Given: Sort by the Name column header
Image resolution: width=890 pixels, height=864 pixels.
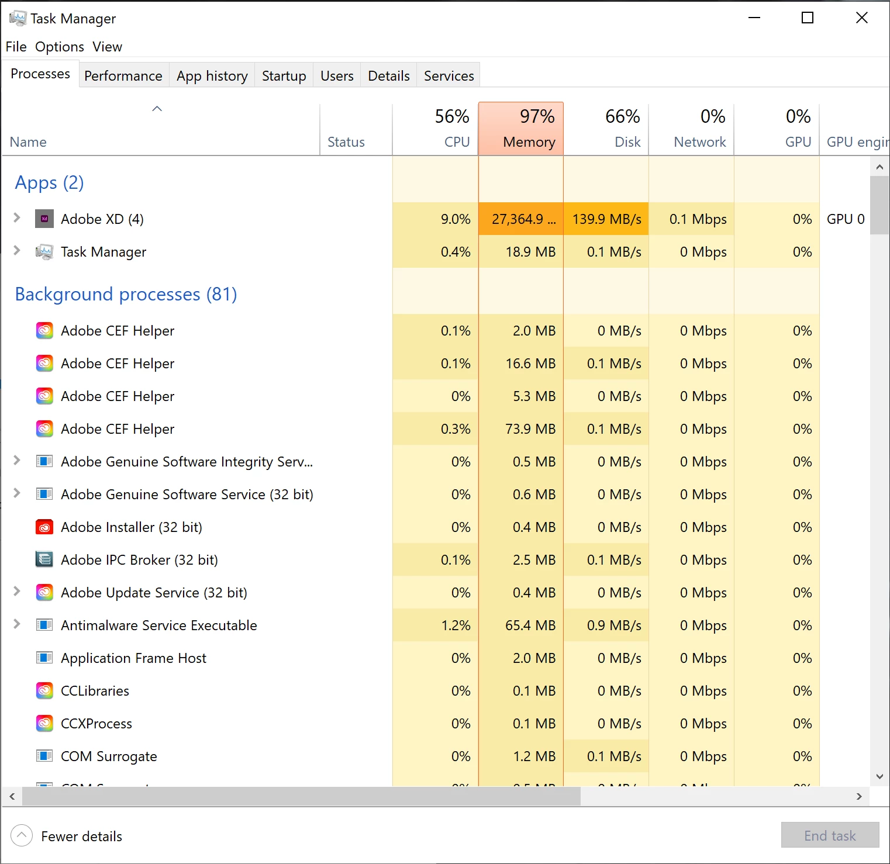Looking at the screenshot, I should click(161, 129).
